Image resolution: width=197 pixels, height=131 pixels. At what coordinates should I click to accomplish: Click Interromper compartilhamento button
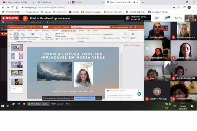coord(85,98)
